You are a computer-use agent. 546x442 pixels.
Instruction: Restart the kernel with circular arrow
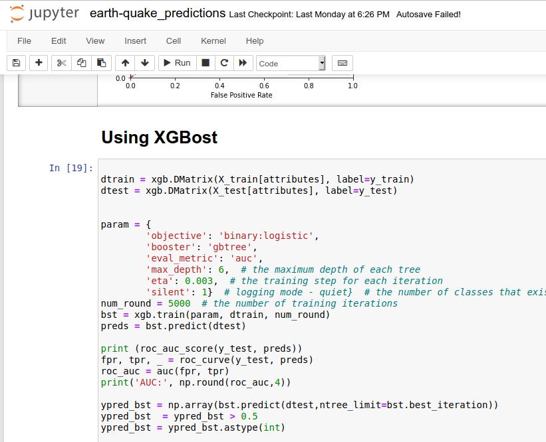coord(224,63)
